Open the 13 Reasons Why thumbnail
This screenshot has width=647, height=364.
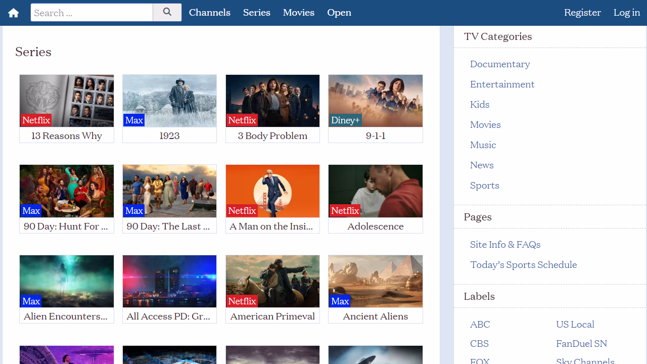click(x=67, y=101)
